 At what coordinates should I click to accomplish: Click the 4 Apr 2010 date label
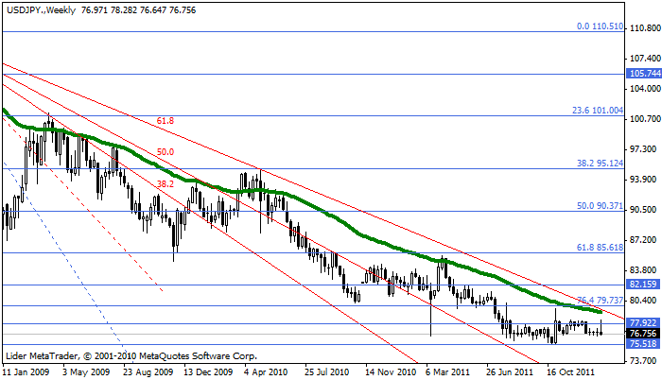266,372
